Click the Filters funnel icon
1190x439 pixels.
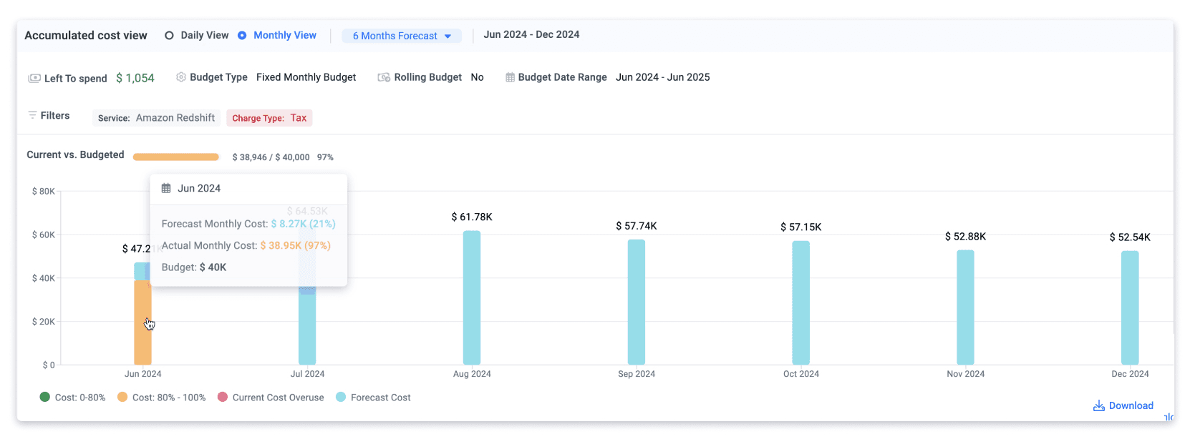click(32, 115)
